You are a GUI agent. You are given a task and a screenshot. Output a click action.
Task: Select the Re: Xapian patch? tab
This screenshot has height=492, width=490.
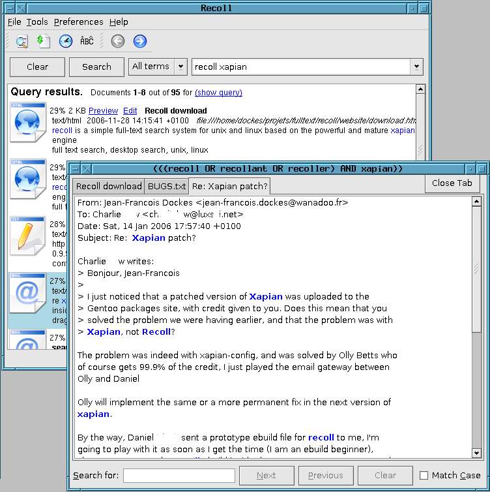[x=229, y=186]
